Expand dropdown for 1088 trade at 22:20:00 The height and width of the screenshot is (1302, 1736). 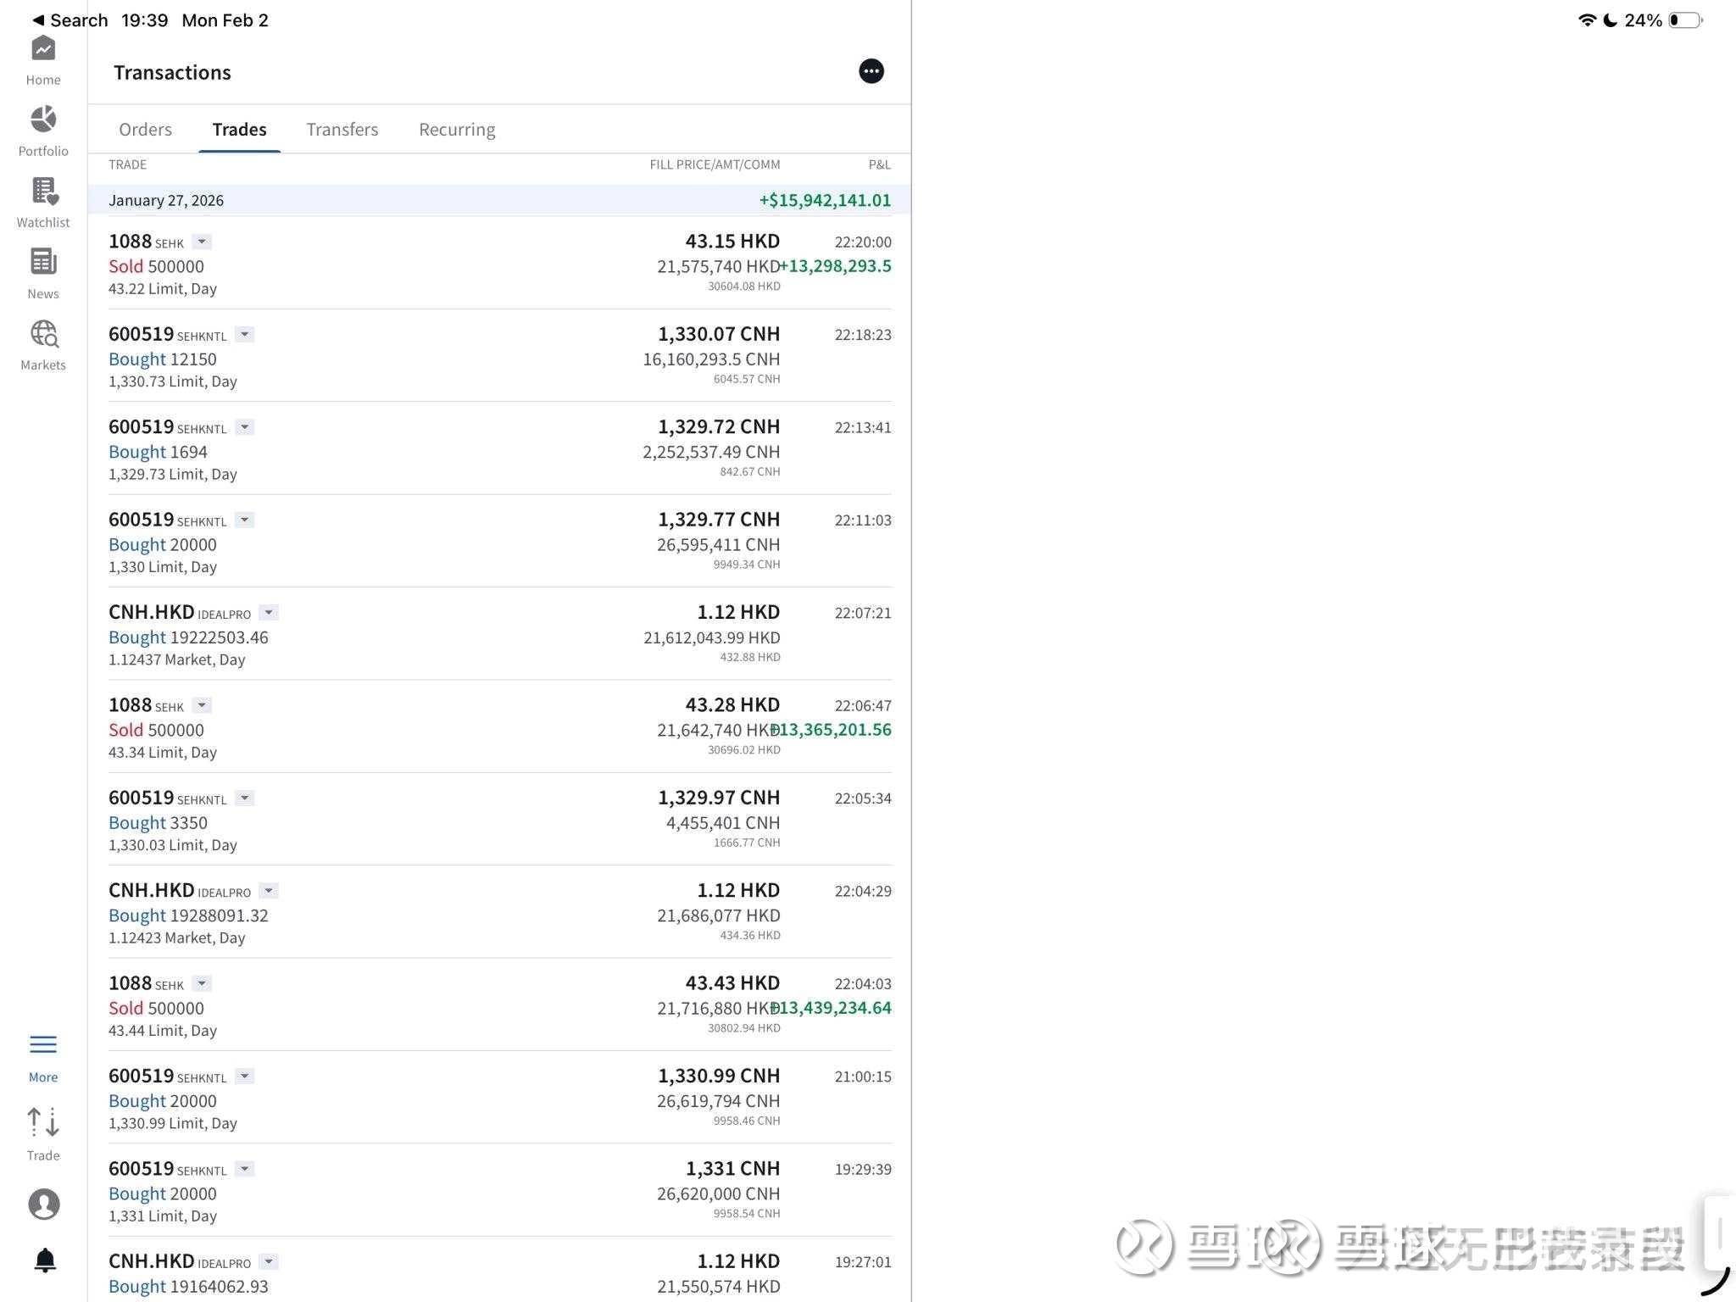click(202, 242)
